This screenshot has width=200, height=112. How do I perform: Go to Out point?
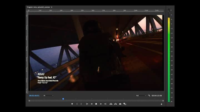[105, 104]
